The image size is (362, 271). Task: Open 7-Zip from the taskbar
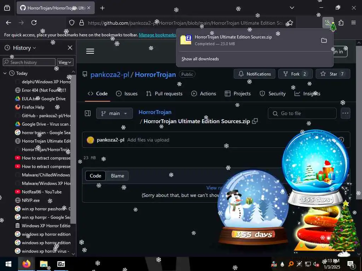(x=61, y=264)
